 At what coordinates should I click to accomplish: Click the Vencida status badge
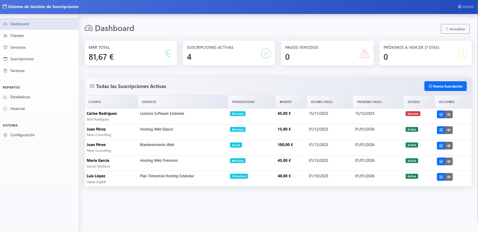413,113
